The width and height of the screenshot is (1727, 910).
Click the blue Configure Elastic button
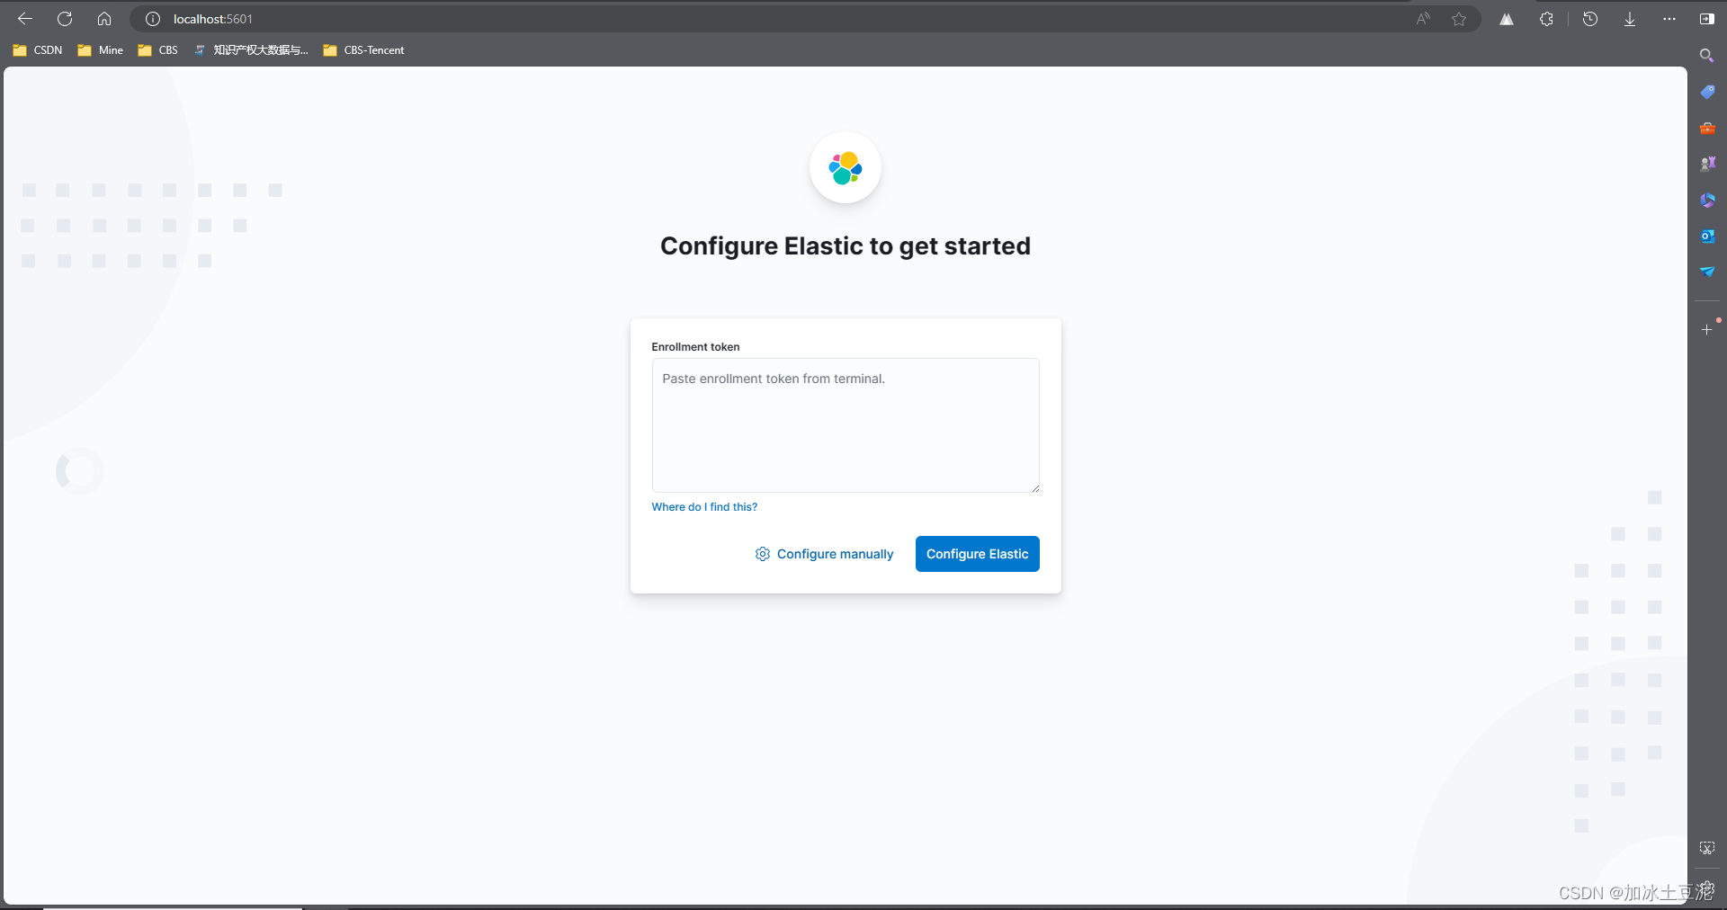click(x=978, y=554)
